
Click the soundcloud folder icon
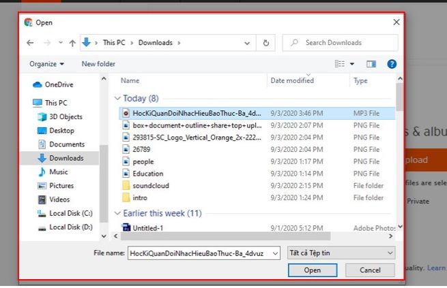126,186
